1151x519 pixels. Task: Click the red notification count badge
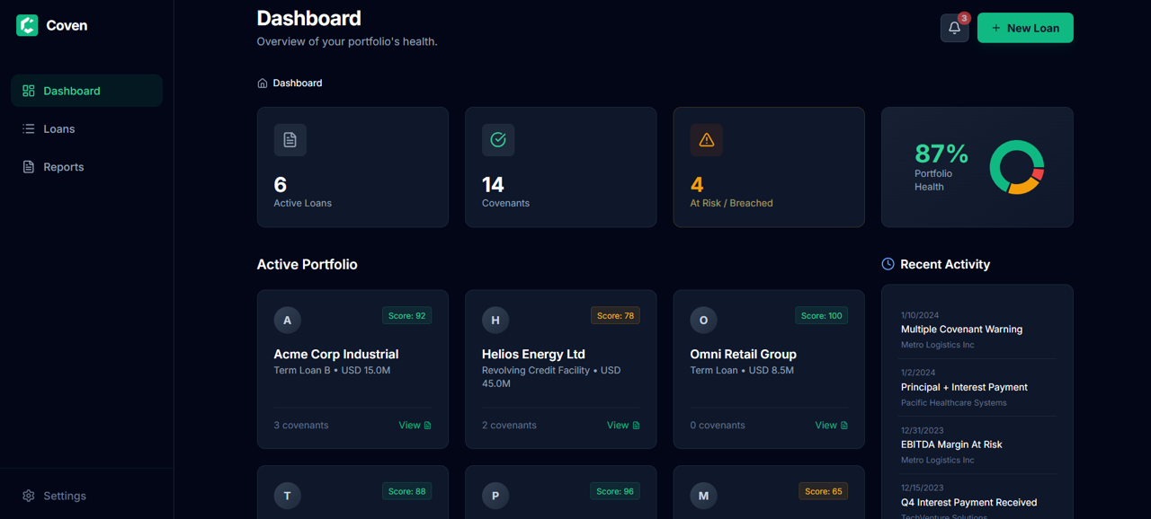pos(964,18)
